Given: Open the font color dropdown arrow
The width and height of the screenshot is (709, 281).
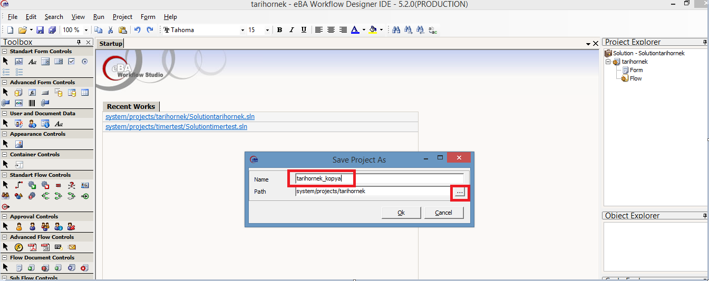Looking at the screenshot, I should (x=364, y=30).
